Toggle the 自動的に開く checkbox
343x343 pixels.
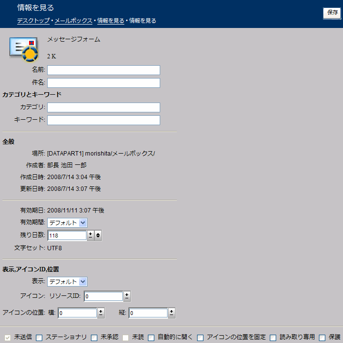point(151,338)
